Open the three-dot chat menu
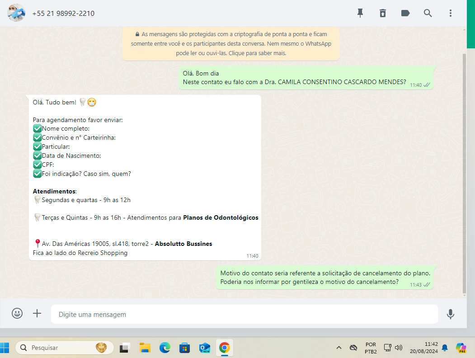Screen dimensions: 475x358 [451, 13]
